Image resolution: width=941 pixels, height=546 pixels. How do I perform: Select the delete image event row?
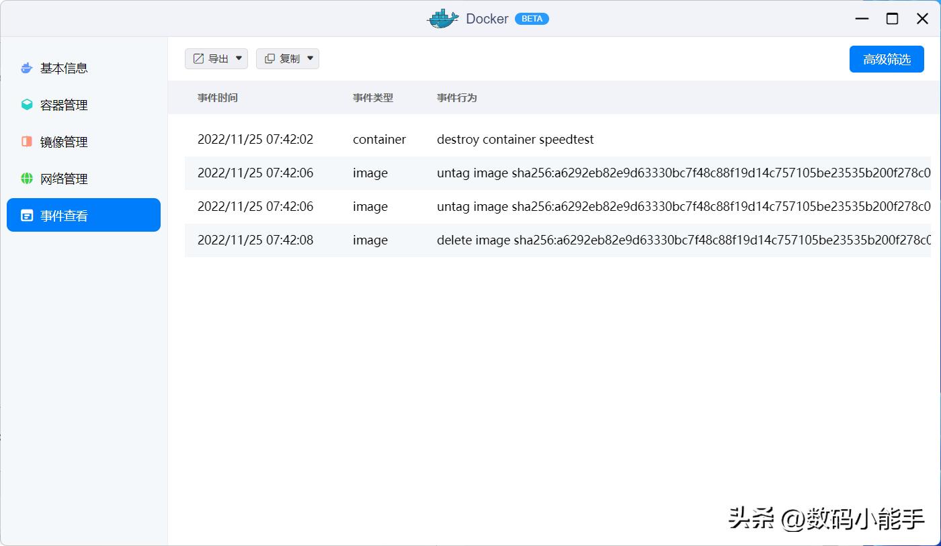[x=470, y=240]
